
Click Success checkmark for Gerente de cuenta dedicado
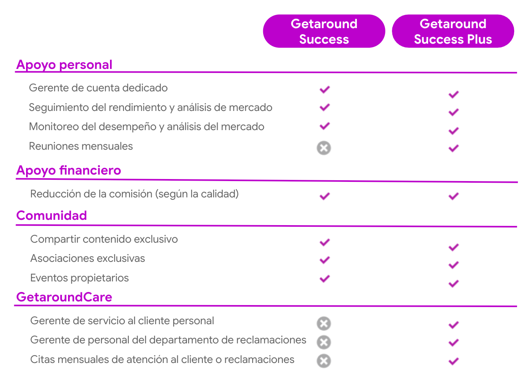325,89
